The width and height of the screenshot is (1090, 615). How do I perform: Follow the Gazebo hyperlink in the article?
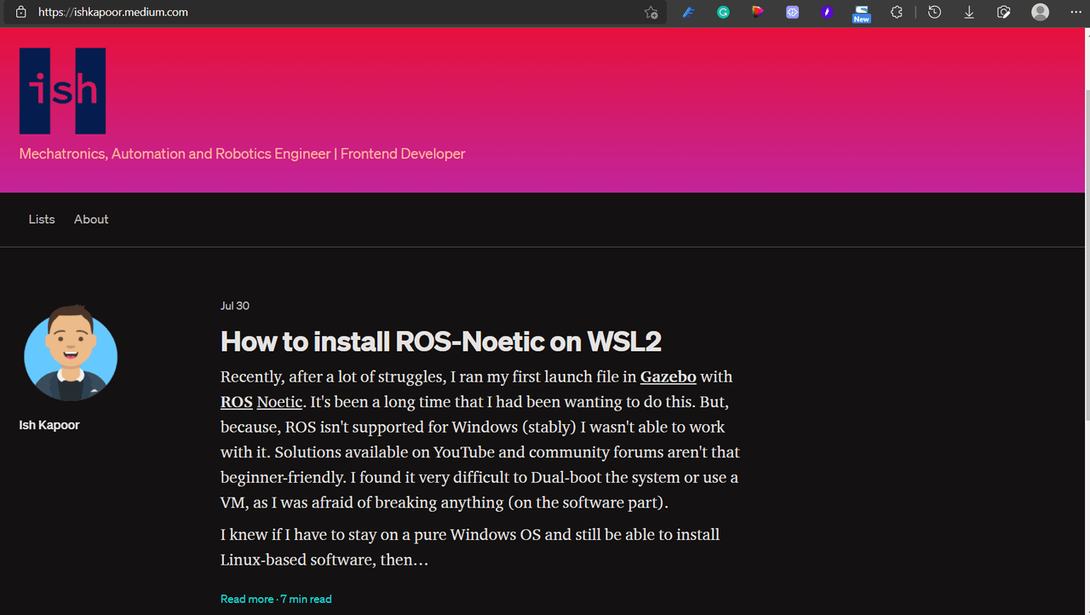click(x=668, y=376)
